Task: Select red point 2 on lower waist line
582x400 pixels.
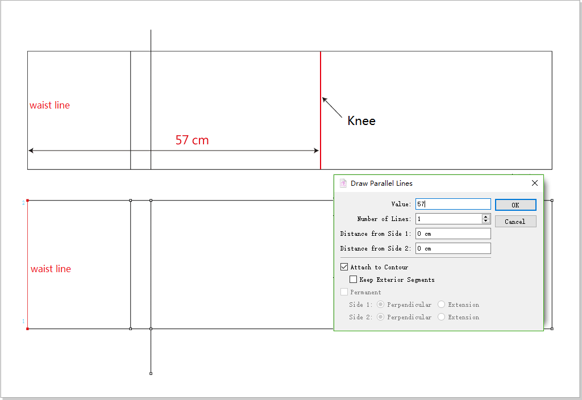Action: point(27,201)
